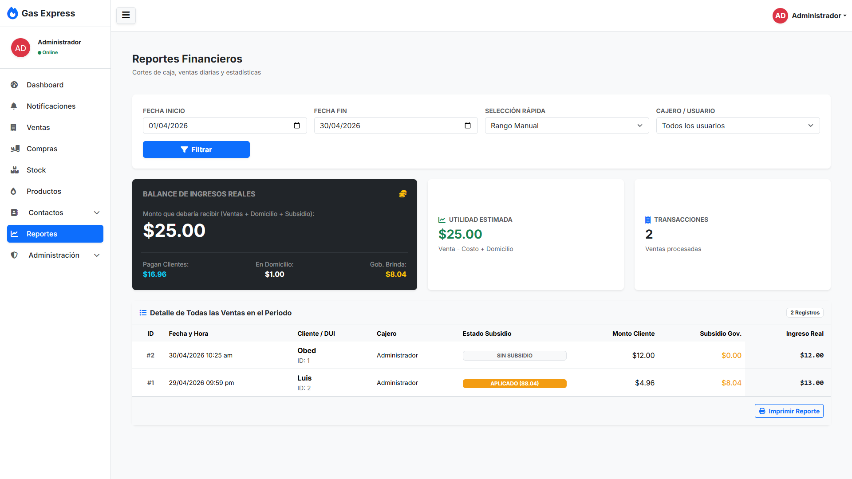Click the Online status indicator
Screen dimensions: 852x479
tap(48, 52)
